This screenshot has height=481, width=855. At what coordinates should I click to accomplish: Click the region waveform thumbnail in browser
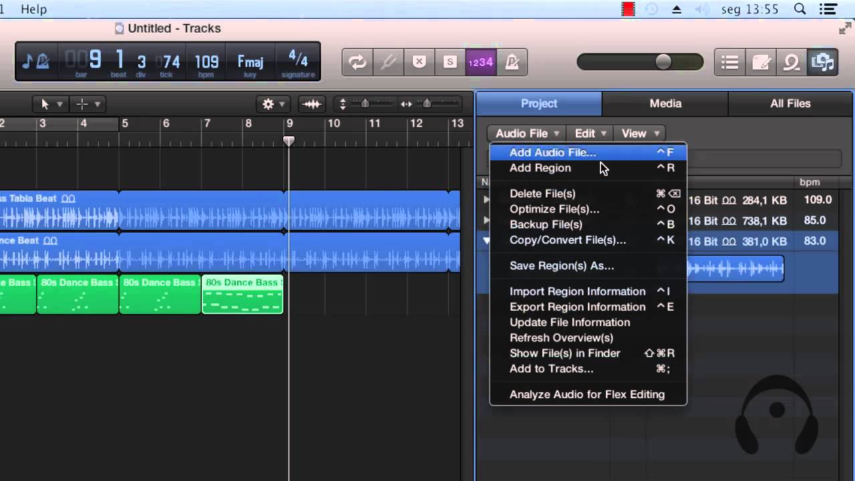click(x=735, y=269)
